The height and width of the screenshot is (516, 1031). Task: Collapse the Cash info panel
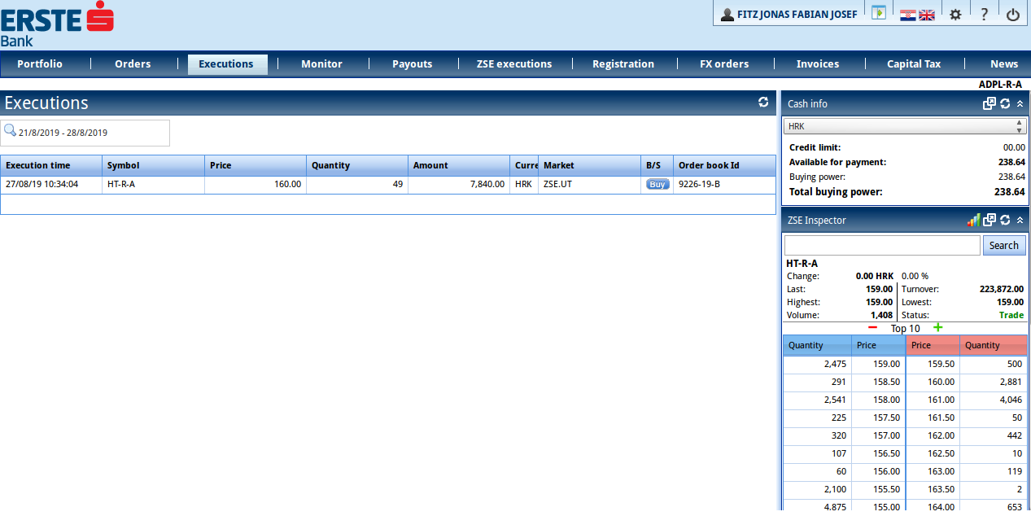pos(1020,103)
